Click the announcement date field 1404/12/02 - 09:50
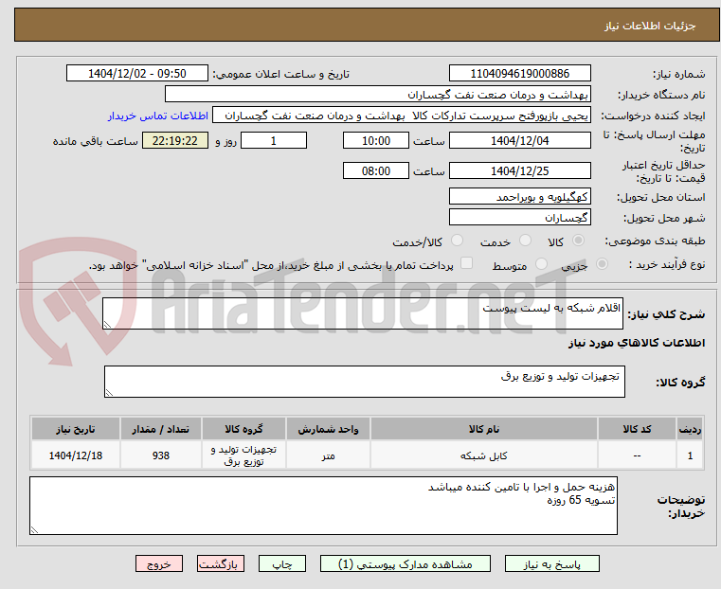This screenshot has height=589, width=721. (137, 74)
